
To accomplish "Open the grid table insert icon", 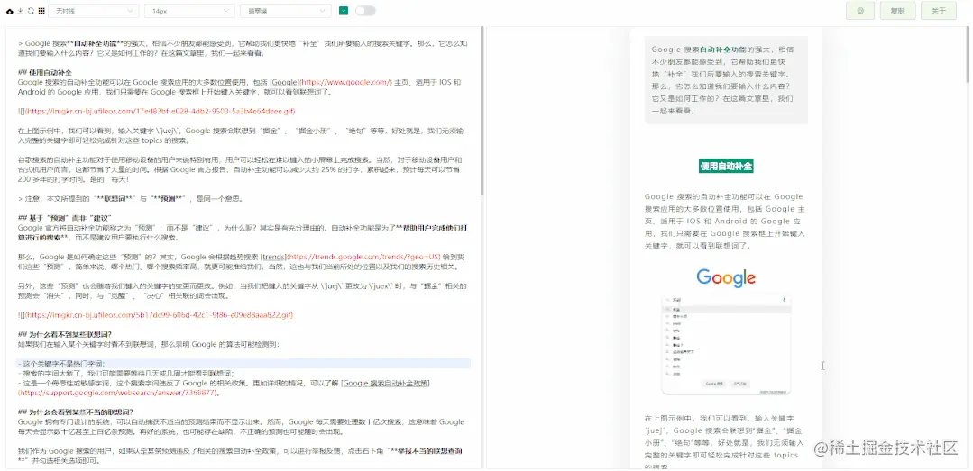I will coord(41,11).
